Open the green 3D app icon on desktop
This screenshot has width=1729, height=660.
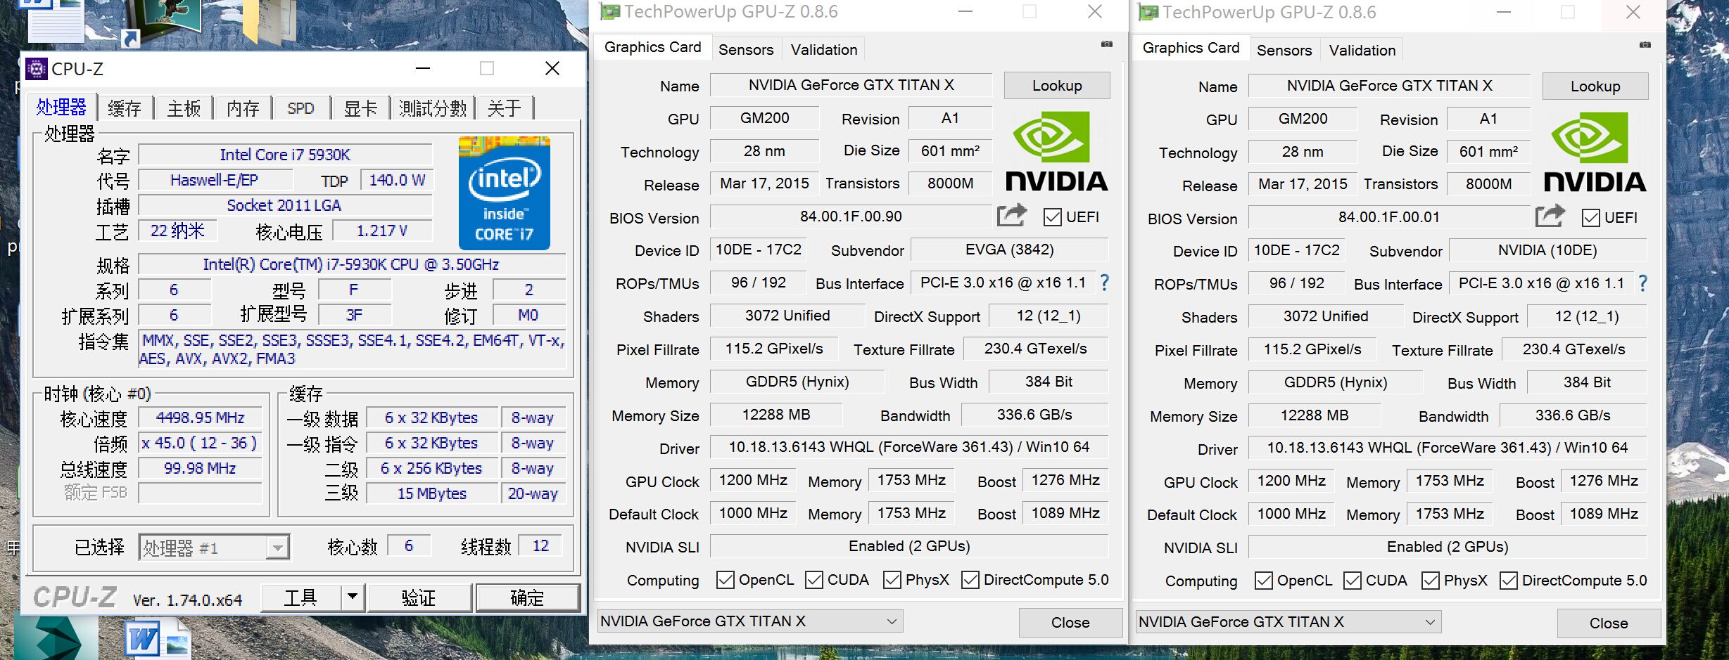(56, 638)
